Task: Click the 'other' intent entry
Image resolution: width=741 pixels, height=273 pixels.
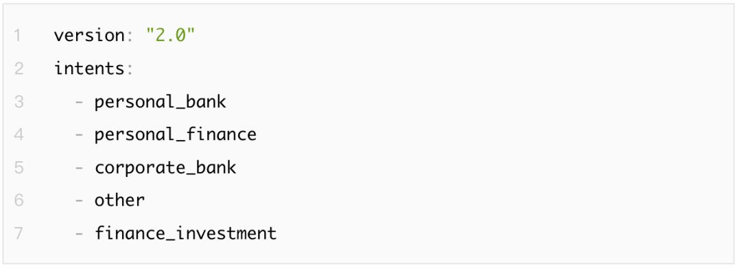Action: click(x=119, y=201)
